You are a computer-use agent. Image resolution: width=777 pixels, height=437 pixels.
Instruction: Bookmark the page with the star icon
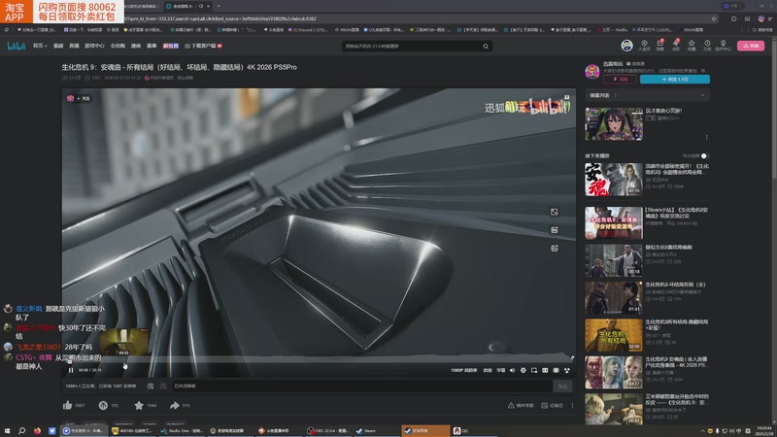(x=714, y=18)
